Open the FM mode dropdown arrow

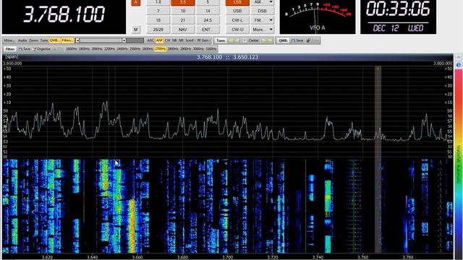coord(271,20)
